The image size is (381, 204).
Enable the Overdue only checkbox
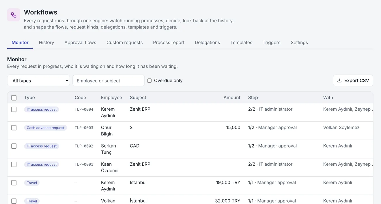pyautogui.click(x=150, y=81)
